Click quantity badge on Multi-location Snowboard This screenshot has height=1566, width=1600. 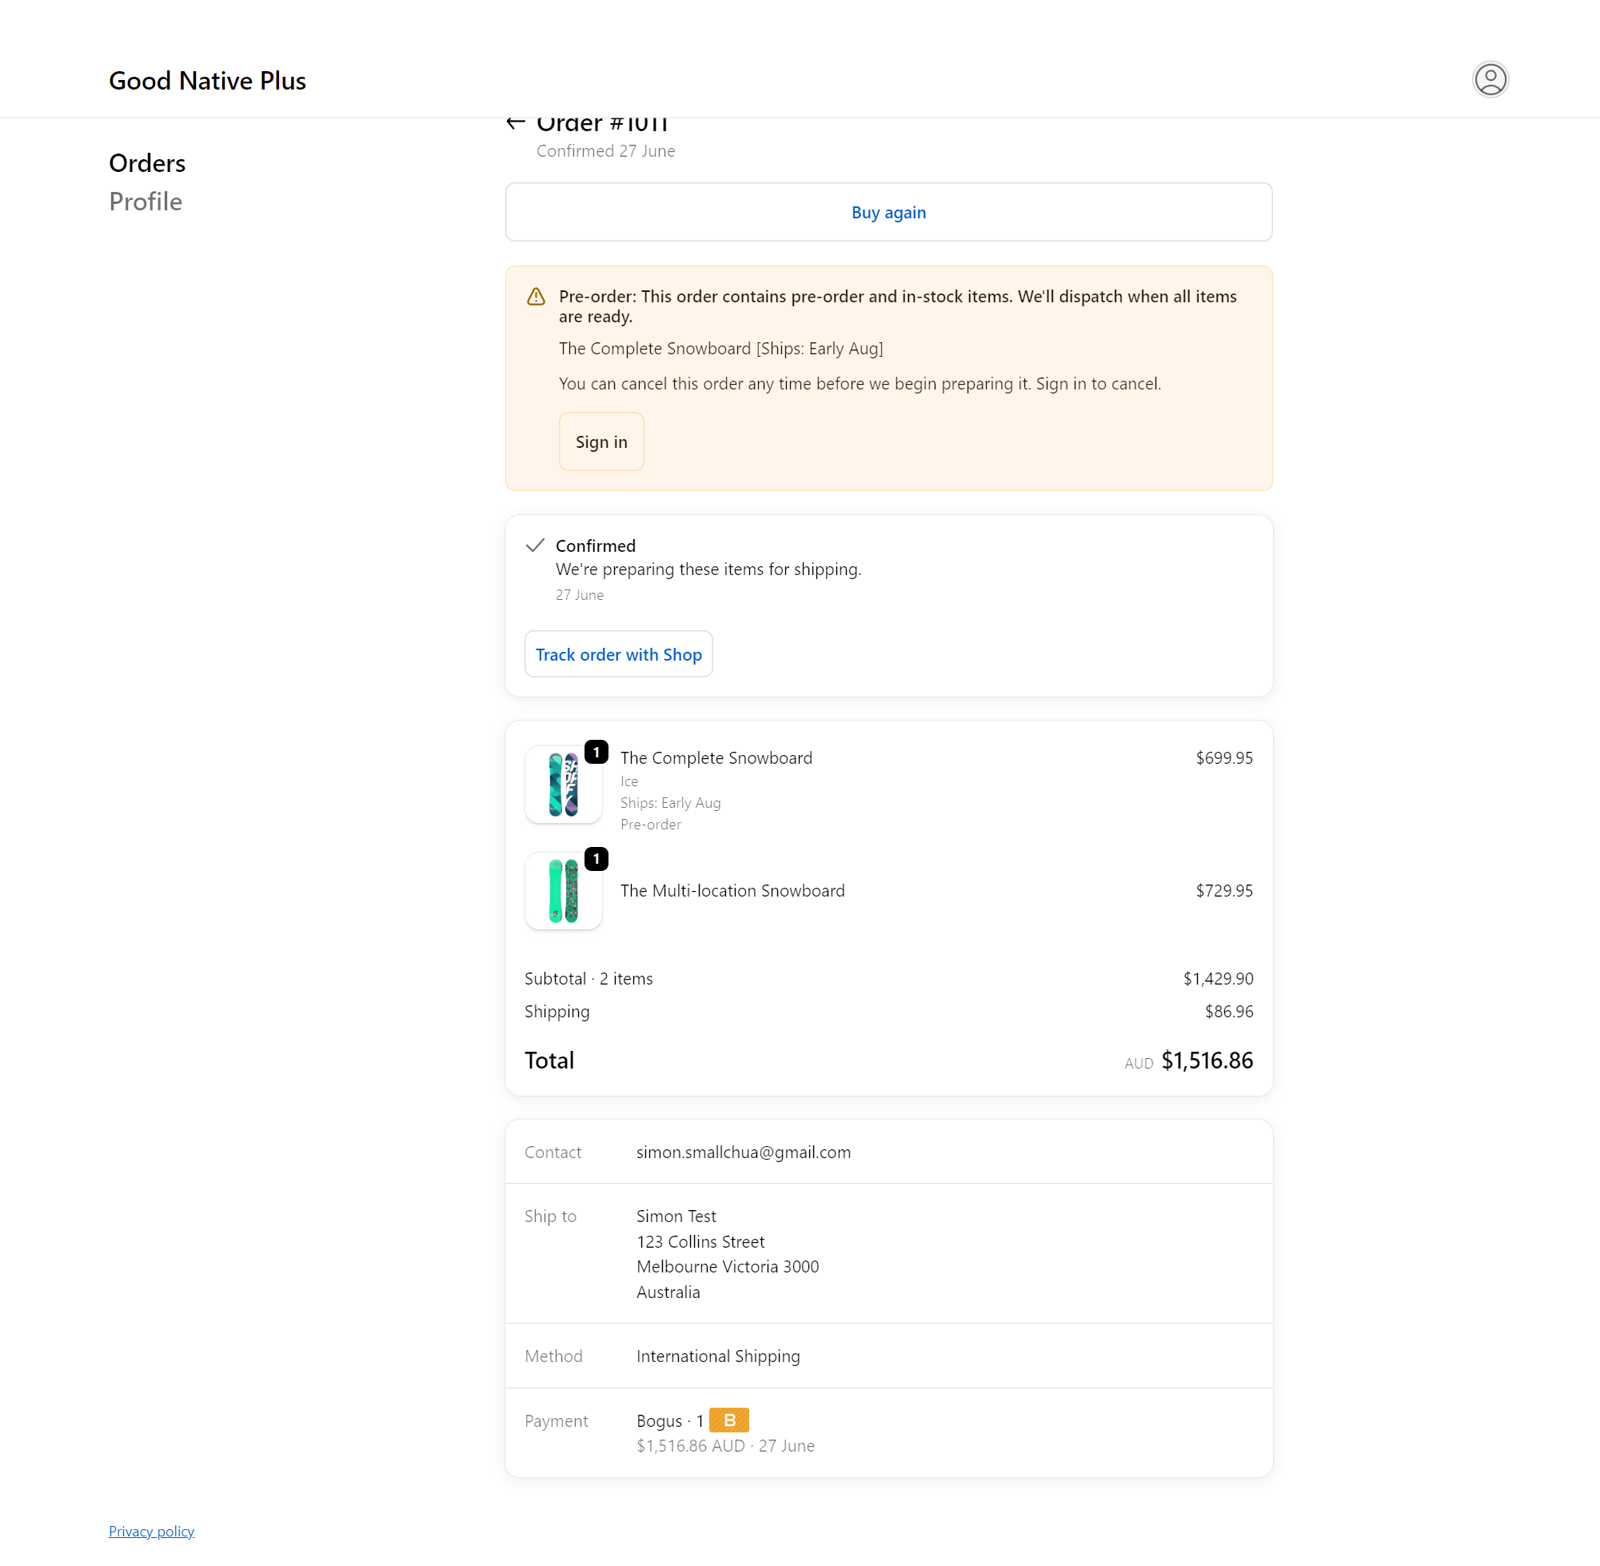[596, 859]
